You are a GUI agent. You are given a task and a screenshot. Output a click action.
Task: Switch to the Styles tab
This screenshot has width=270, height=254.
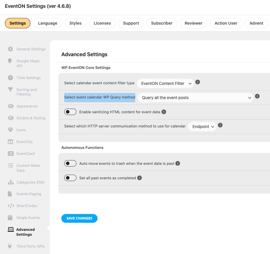click(x=76, y=23)
